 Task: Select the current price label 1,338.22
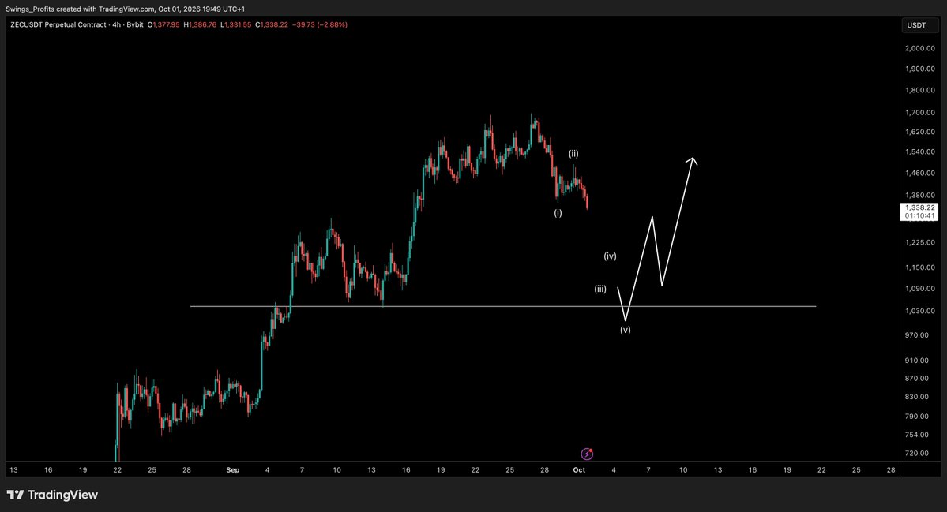(919, 207)
